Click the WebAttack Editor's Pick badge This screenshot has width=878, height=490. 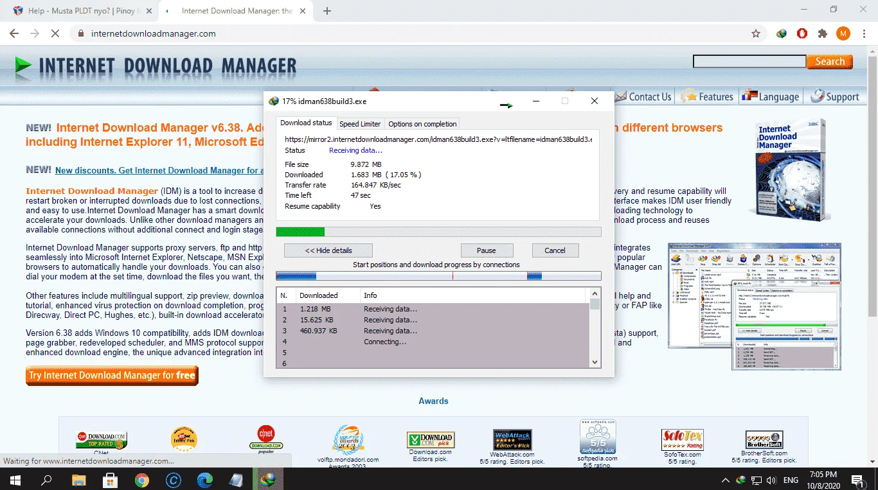[x=512, y=440]
